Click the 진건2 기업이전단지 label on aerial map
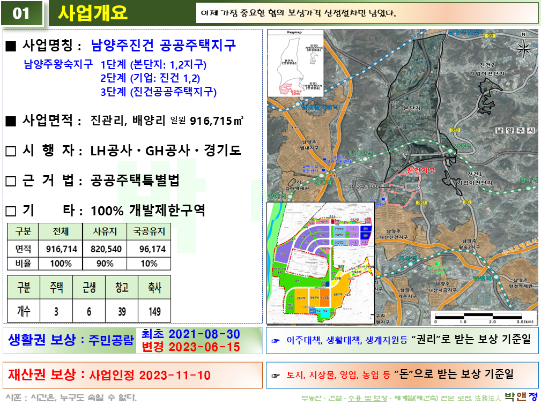The width and height of the screenshot is (541, 405). tap(487, 69)
